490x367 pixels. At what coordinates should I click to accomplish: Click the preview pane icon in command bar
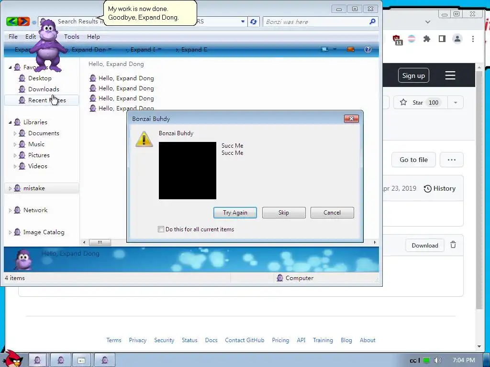351,49
